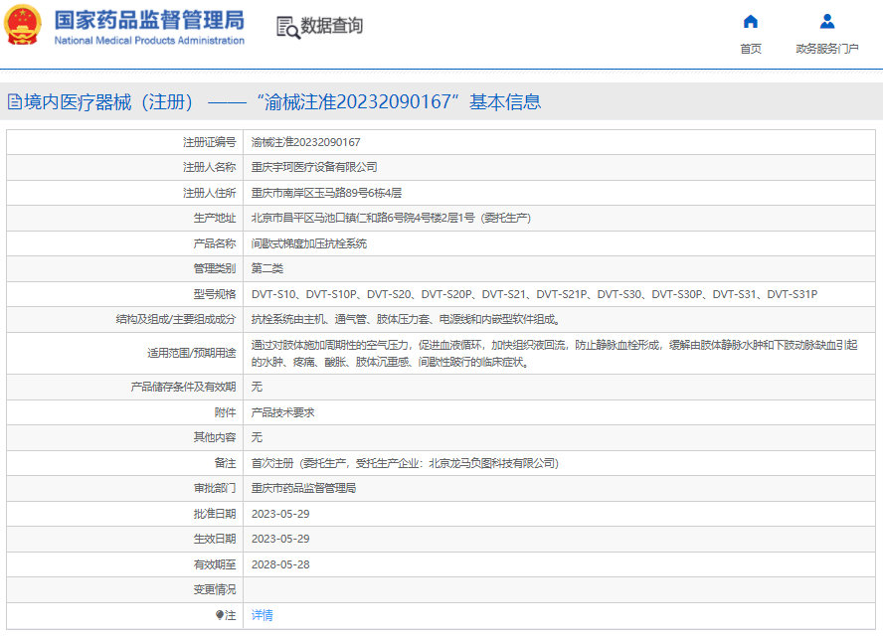Select expiry date 2028-05-28
Viewport: 883px width, 638px height.
coord(280,564)
